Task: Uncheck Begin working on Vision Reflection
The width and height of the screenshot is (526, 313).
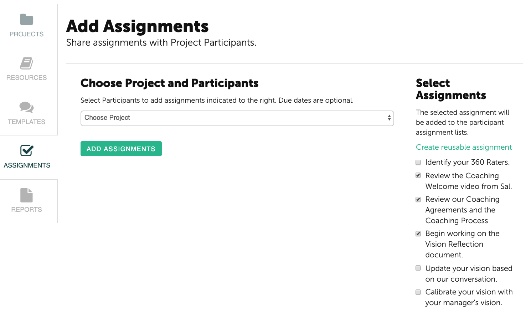Action: point(418,234)
